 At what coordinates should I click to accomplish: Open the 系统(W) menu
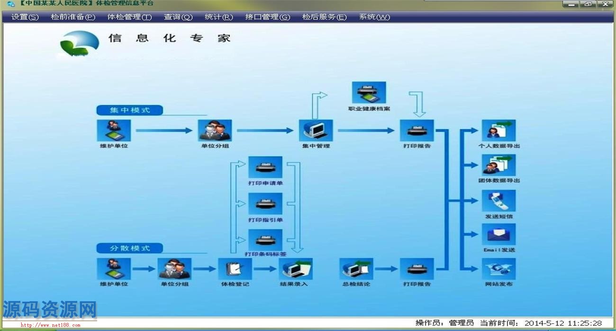click(374, 17)
